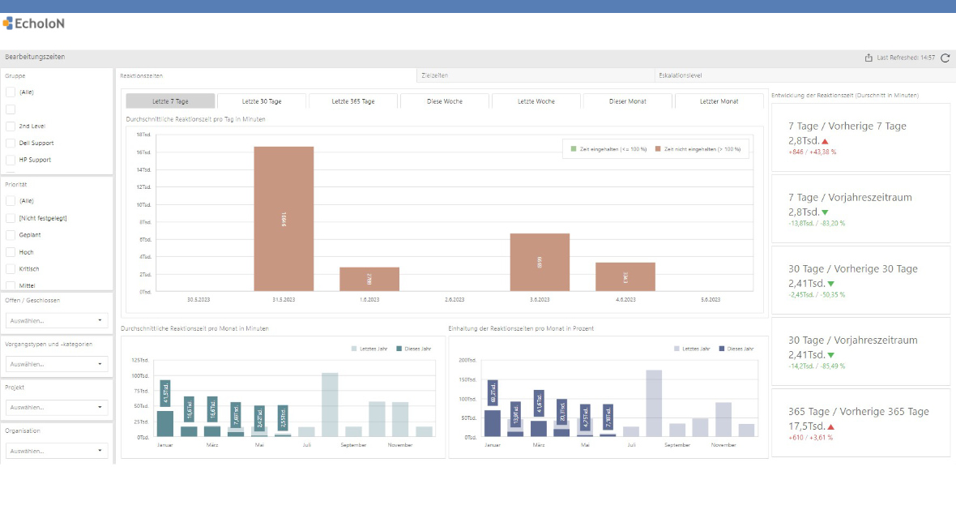The image size is (956, 514).
Task: Tick the HP Support checkbox
Action: pos(11,160)
